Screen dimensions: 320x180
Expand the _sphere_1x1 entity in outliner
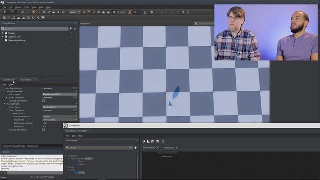click(x=2, y=37)
